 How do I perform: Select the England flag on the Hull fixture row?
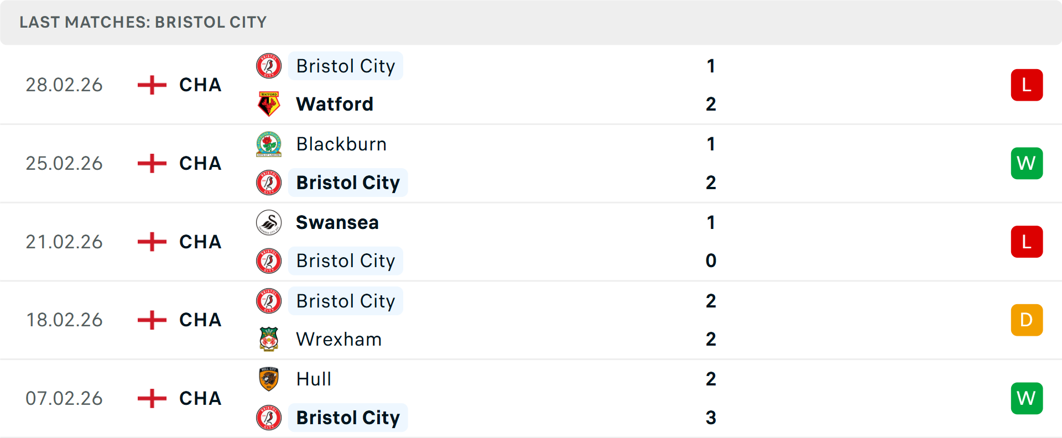click(x=150, y=398)
